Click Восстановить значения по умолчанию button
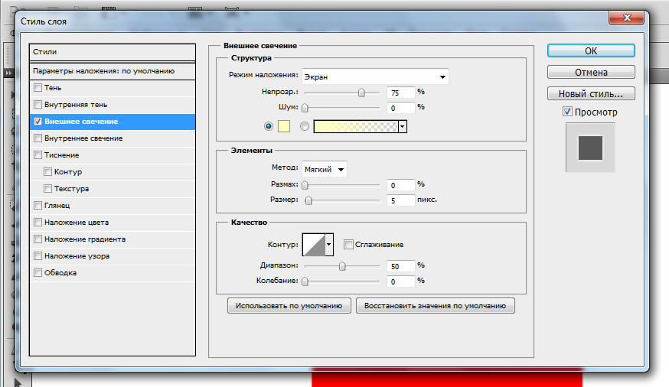Image resolution: width=669 pixels, height=387 pixels. [x=436, y=306]
